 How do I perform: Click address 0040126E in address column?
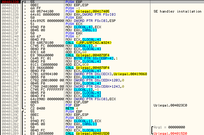[10, 71]
